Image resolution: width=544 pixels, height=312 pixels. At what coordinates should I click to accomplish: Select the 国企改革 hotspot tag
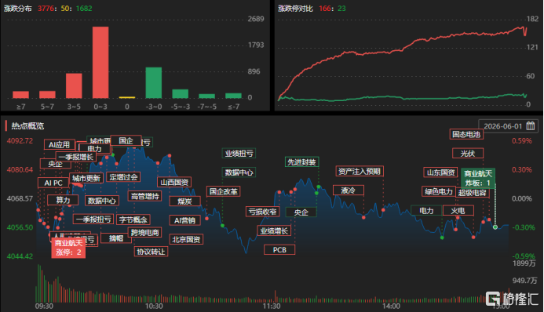(x=224, y=191)
